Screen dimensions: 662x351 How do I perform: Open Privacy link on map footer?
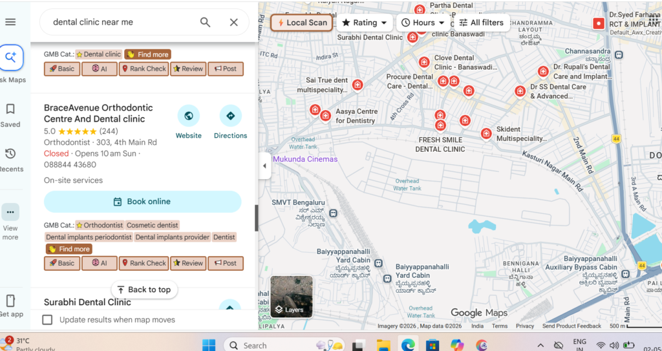click(525, 326)
